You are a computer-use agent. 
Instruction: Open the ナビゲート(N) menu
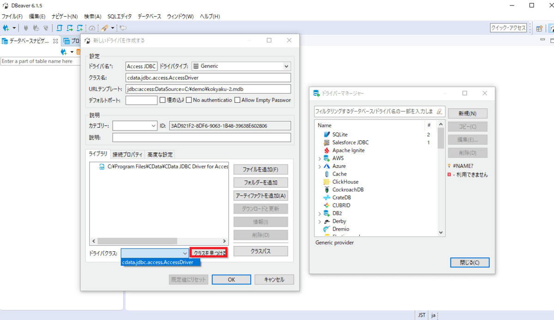click(65, 16)
